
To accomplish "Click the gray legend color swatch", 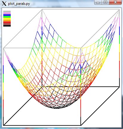I will 7,12.
